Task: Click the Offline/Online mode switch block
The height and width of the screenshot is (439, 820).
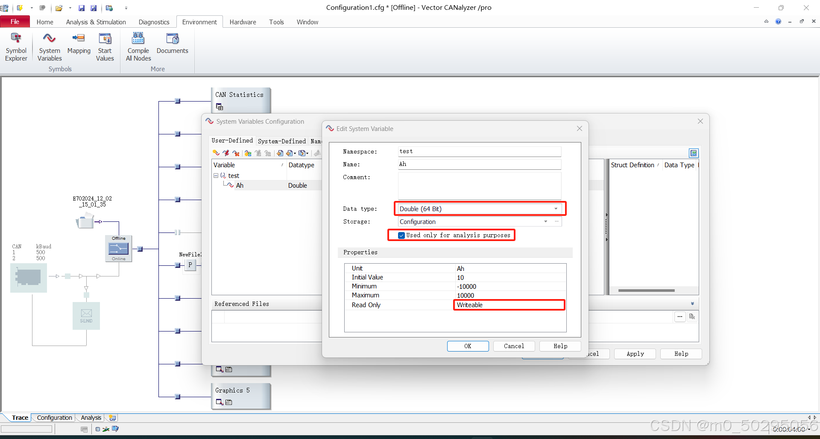Action: pos(119,248)
